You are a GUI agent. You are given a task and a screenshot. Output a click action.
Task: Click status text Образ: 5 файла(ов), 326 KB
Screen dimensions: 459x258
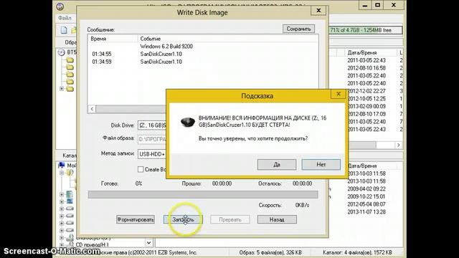pos(270,252)
